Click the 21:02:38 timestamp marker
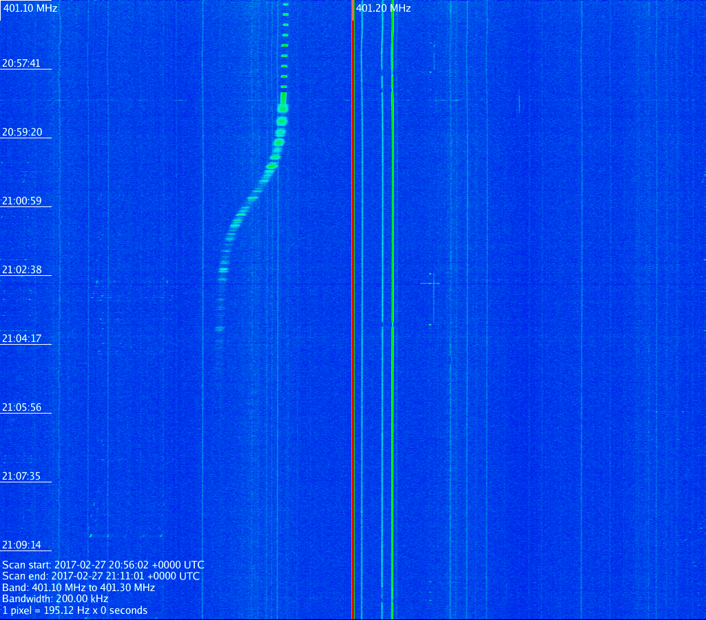 click(x=21, y=270)
